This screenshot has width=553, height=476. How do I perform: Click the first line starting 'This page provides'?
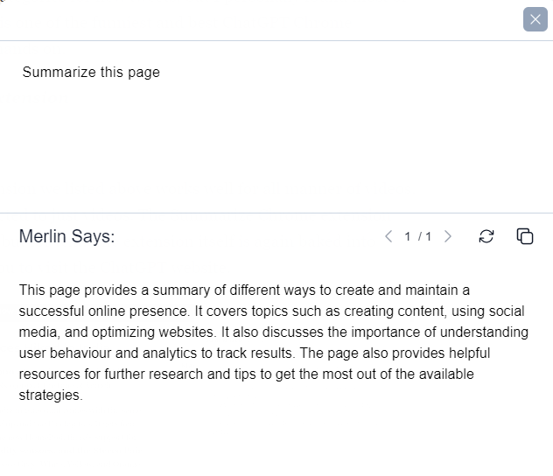244,290
